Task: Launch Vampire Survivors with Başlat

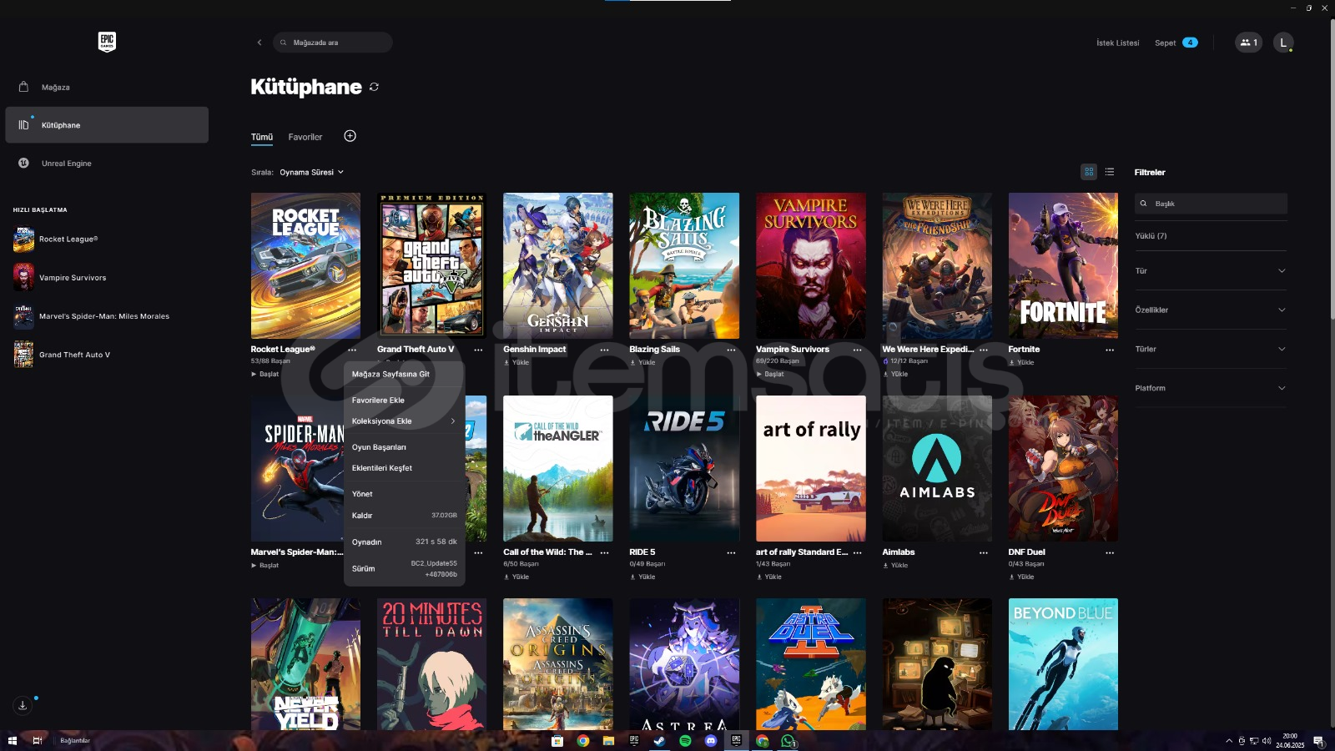Action: [770, 374]
